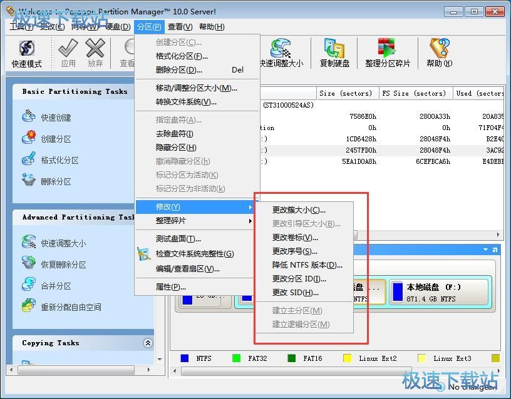Click the 创建分区 task icon
The image size is (511, 399).
[29, 138]
